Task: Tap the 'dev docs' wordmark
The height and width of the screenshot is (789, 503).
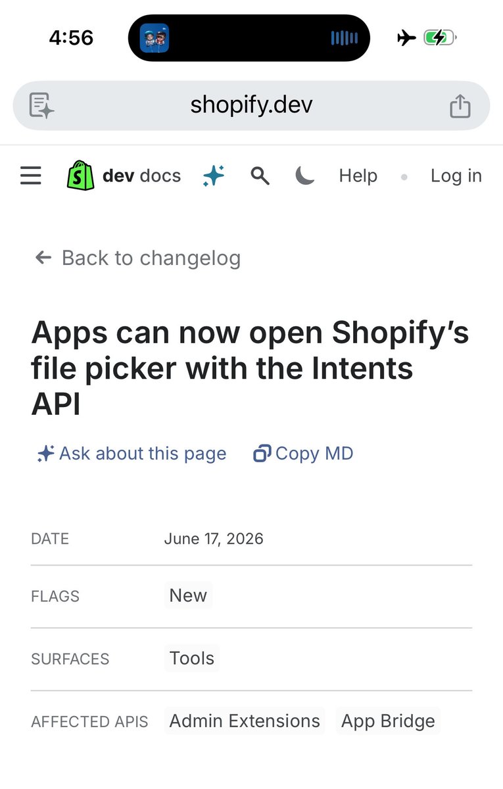Action: pyautogui.click(x=142, y=176)
